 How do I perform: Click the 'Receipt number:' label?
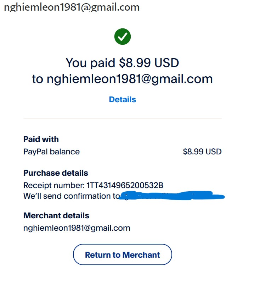[54, 185]
